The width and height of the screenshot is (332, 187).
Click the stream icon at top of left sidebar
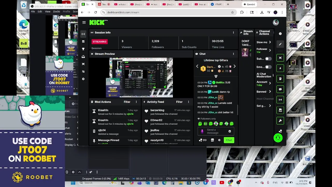[x=83, y=34]
